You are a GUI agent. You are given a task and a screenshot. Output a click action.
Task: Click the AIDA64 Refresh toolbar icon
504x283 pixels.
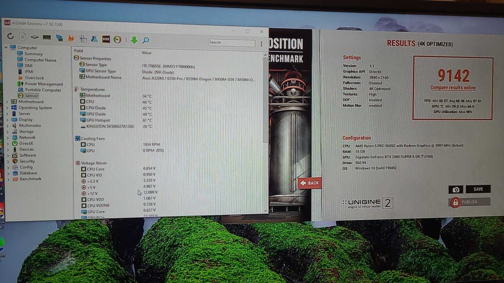click(10, 37)
